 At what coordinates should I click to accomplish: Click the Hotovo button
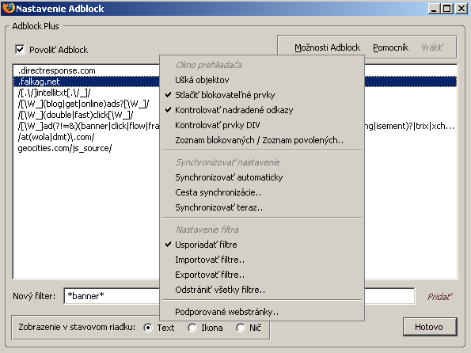[x=430, y=327]
